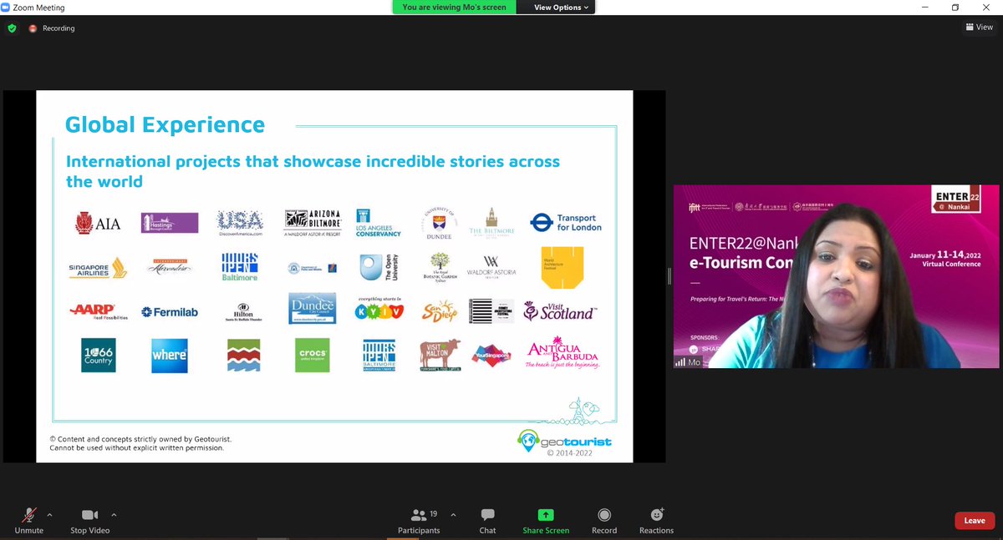Stop Video camera button
Viewport: 1003px width, 540px height.
point(89,521)
